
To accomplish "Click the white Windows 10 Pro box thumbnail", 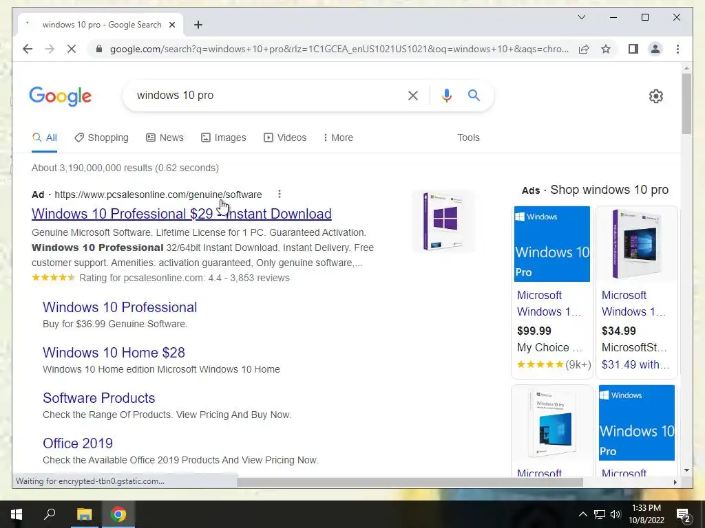I will (551, 423).
